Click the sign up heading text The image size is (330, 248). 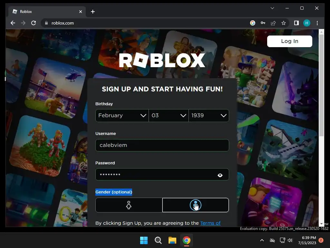click(x=162, y=89)
